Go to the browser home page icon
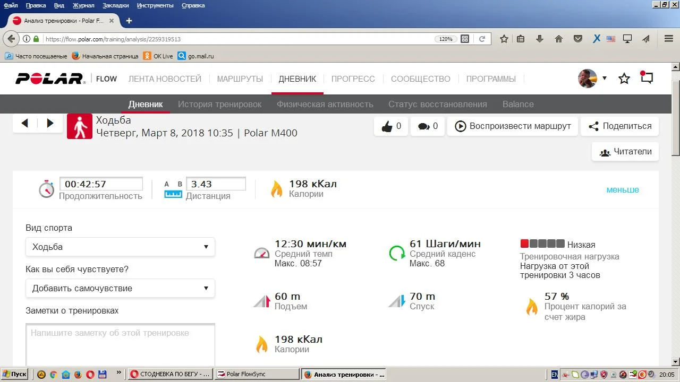 (x=559, y=39)
